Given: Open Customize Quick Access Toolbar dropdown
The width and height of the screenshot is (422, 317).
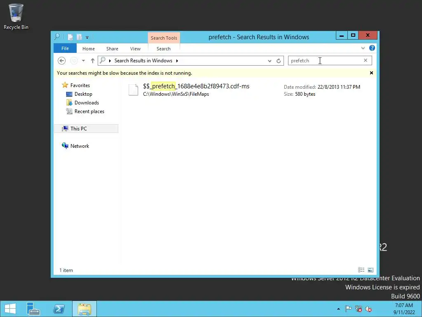Looking at the screenshot, I should (87, 38).
